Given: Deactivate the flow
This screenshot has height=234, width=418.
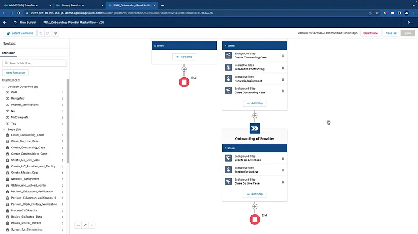Looking at the screenshot, I should tap(370, 33).
